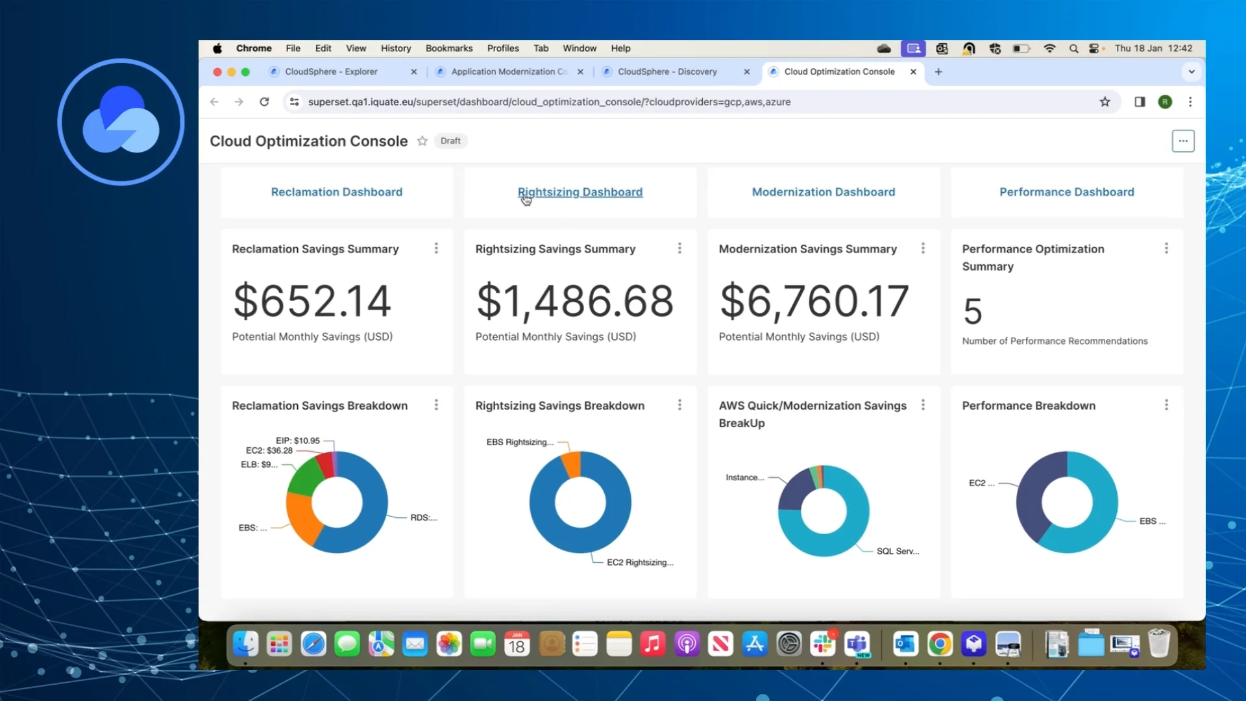Toggle Chrome side panel
Image resolution: width=1246 pixels, height=701 pixels.
click(x=1140, y=102)
